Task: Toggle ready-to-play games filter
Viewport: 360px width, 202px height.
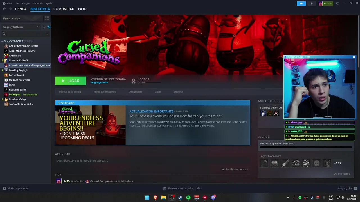Action: [x=49, y=27]
